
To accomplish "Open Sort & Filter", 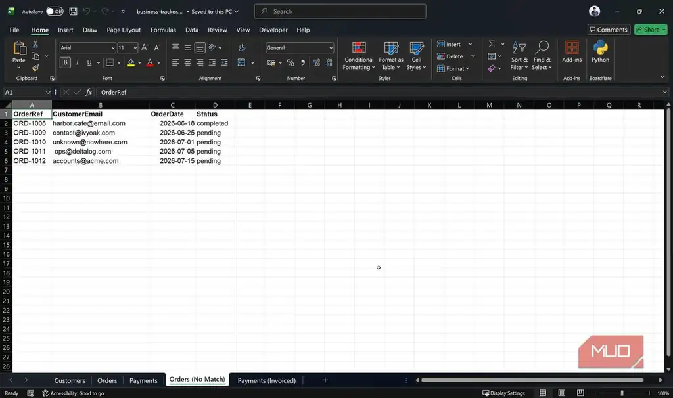I will coord(519,56).
